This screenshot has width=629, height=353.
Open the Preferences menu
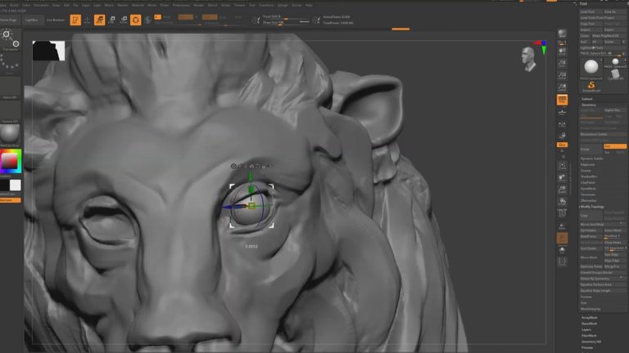pos(181,5)
